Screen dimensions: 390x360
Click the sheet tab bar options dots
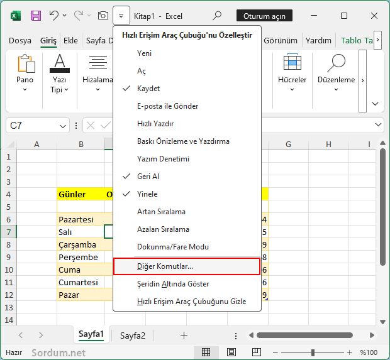point(236,336)
